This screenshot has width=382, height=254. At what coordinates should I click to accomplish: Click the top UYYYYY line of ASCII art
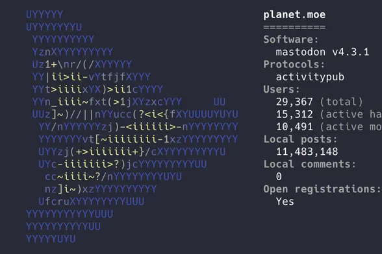click(45, 15)
